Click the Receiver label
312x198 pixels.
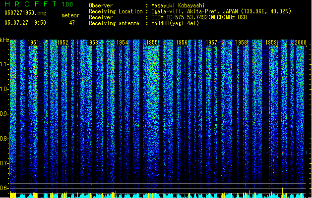(x=101, y=17)
